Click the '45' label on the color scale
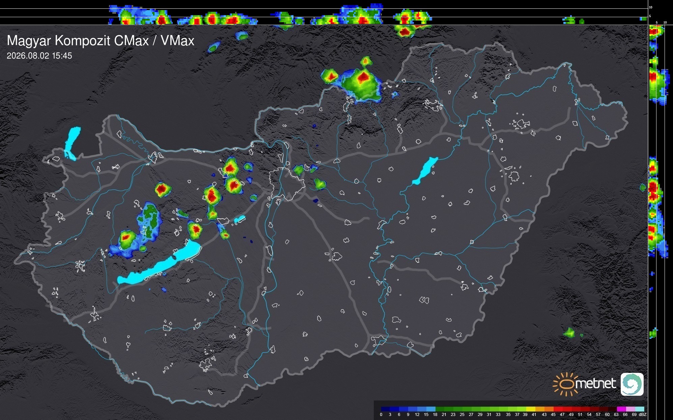The height and width of the screenshot is (420, 673). tap(553, 415)
